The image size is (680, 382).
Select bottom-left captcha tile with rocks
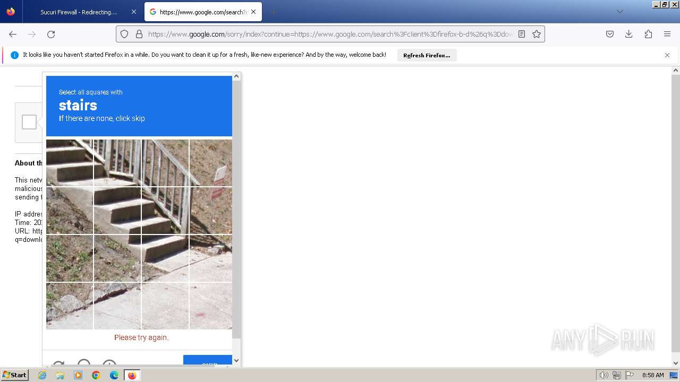70,306
